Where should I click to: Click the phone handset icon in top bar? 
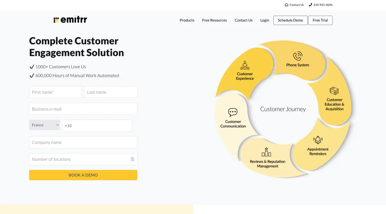pyautogui.click(x=310, y=5)
